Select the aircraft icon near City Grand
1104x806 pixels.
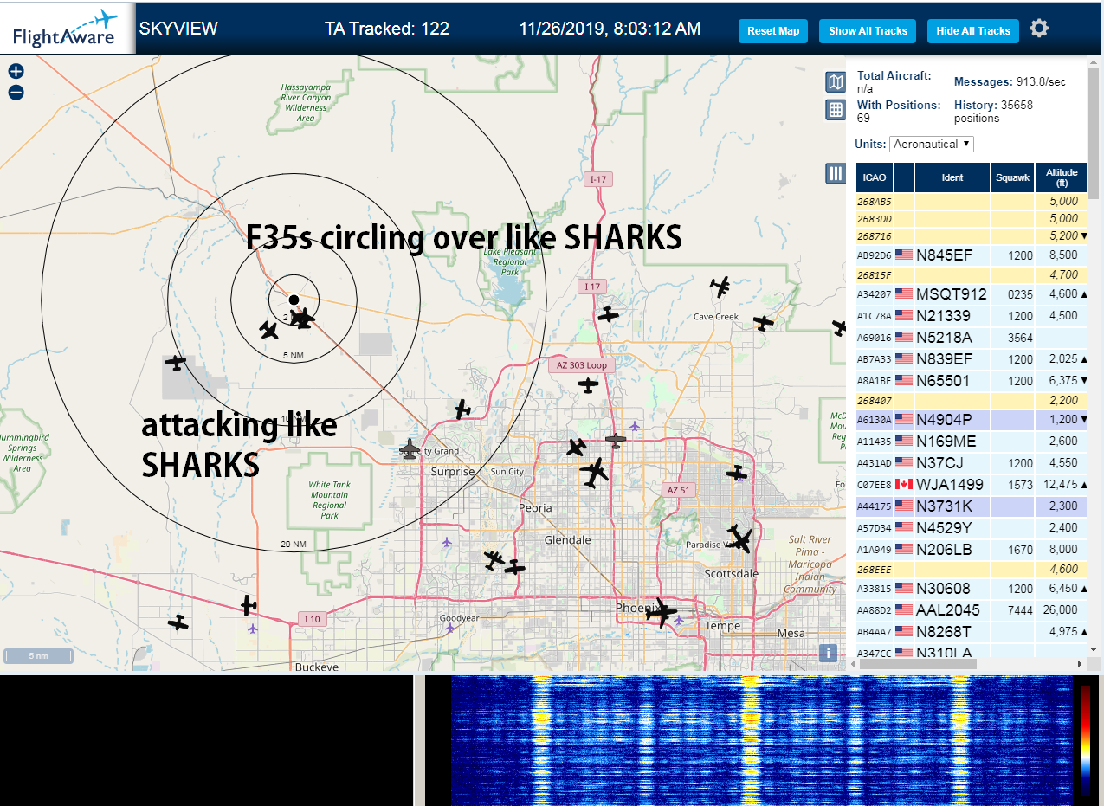click(410, 448)
